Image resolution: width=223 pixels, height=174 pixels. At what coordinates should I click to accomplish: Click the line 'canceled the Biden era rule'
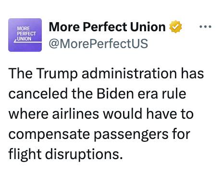coord(97,94)
